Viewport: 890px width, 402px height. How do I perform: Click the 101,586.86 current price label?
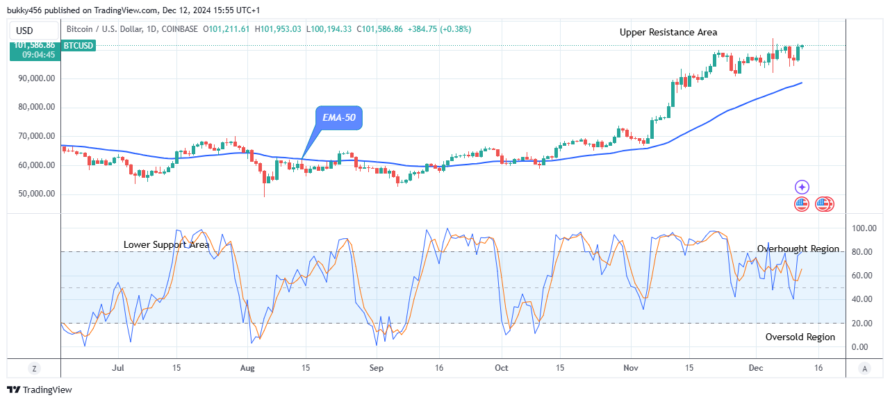pyautogui.click(x=34, y=45)
